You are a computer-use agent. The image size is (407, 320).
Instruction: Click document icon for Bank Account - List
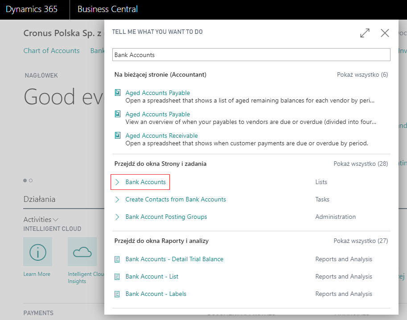[x=117, y=276]
